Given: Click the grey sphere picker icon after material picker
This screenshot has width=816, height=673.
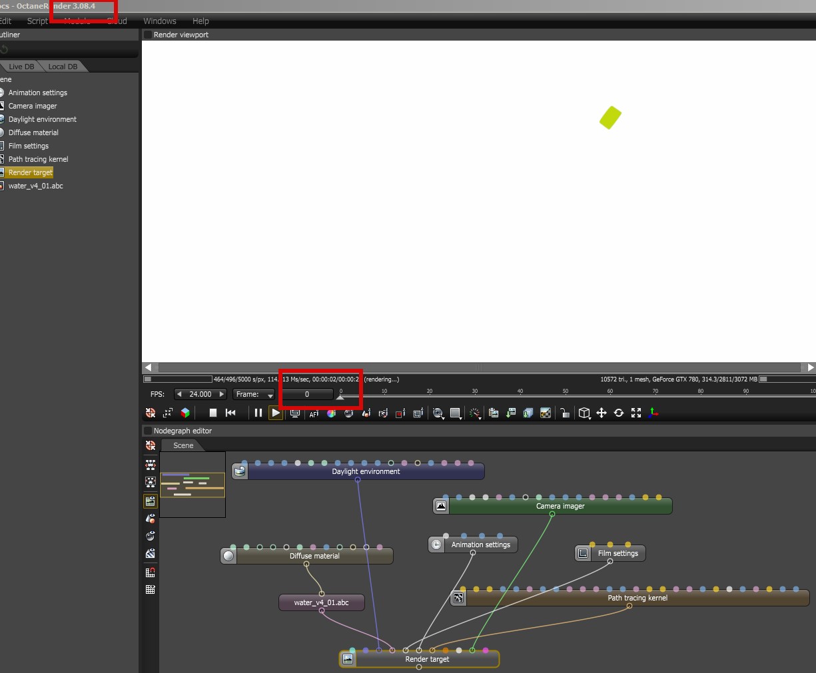Looking at the screenshot, I should 348,413.
